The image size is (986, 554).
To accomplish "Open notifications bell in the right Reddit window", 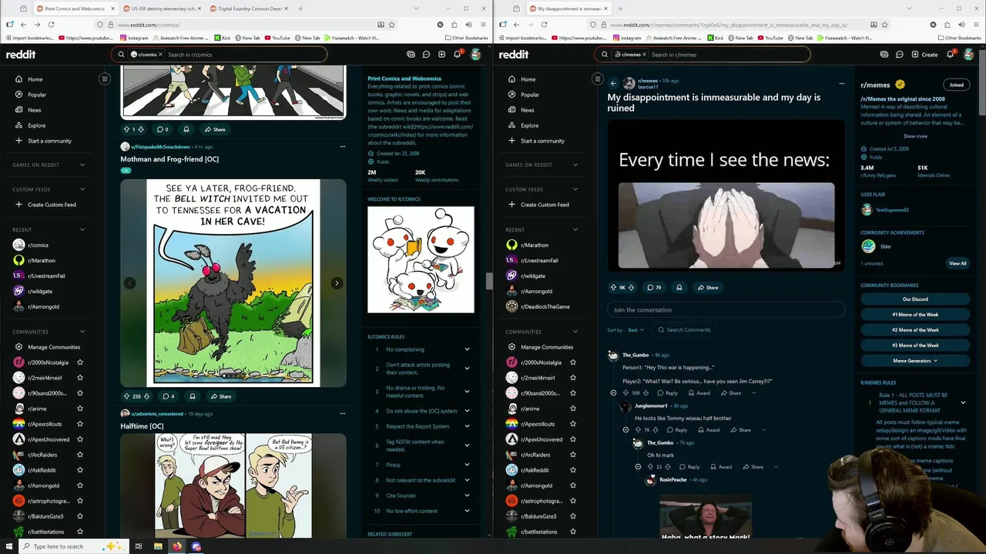I will (x=950, y=55).
